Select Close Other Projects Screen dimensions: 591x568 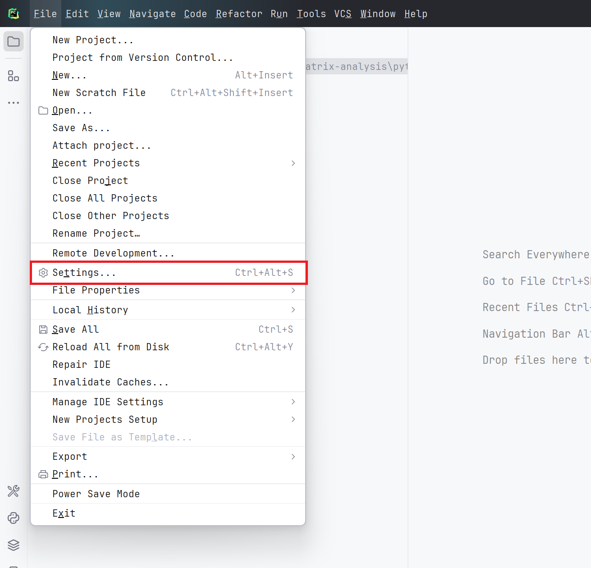click(x=168, y=216)
